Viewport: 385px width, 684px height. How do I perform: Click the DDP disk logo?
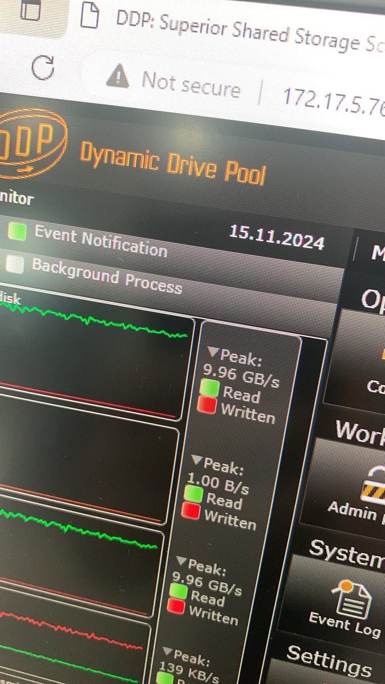coord(33,144)
